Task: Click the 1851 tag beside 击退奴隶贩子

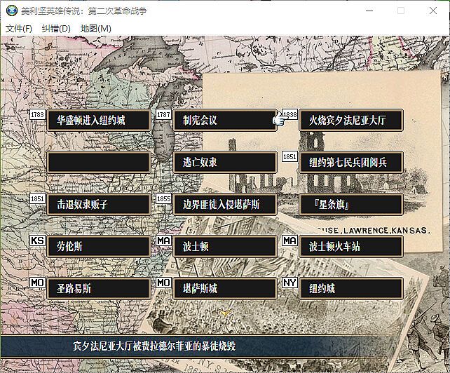Action: pos(37,198)
